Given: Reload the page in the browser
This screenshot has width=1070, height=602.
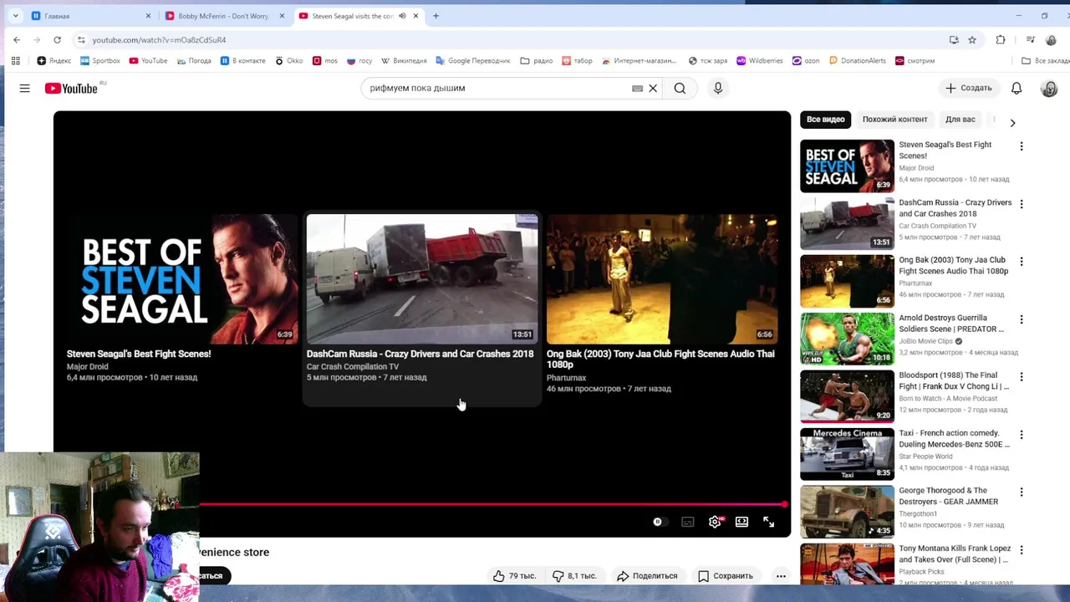Looking at the screenshot, I should [x=57, y=39].
